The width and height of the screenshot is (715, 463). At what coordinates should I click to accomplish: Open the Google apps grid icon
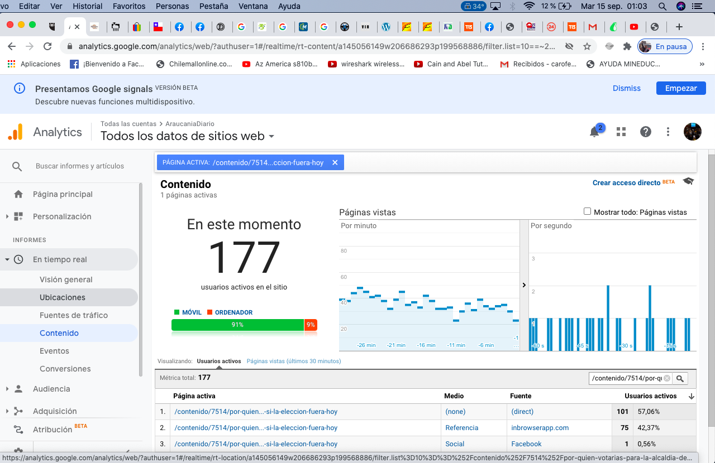[621, 132]
